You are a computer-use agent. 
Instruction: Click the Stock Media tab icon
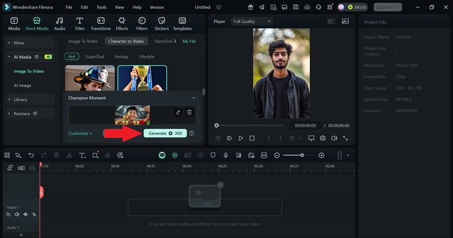click(37, 21)
